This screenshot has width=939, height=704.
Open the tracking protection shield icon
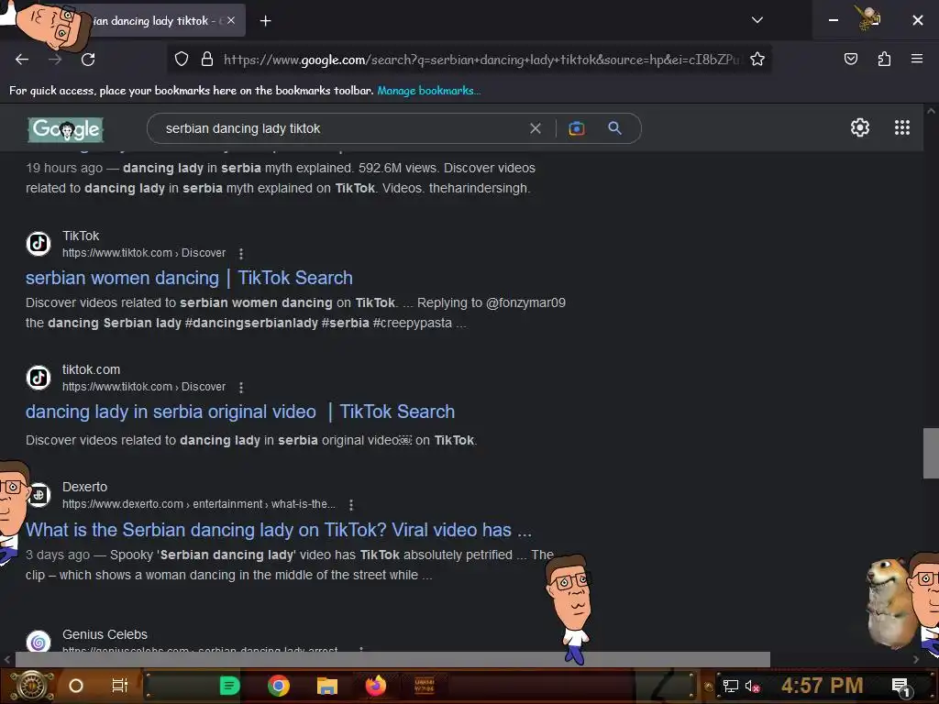click(182, 59)
